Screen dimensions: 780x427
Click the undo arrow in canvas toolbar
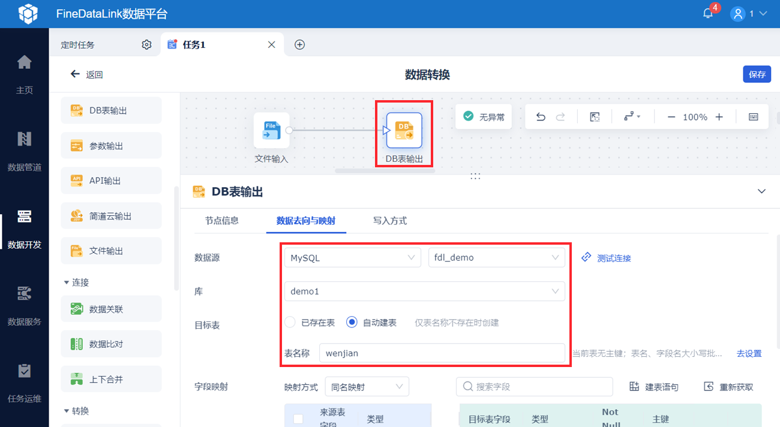point(541,117)
